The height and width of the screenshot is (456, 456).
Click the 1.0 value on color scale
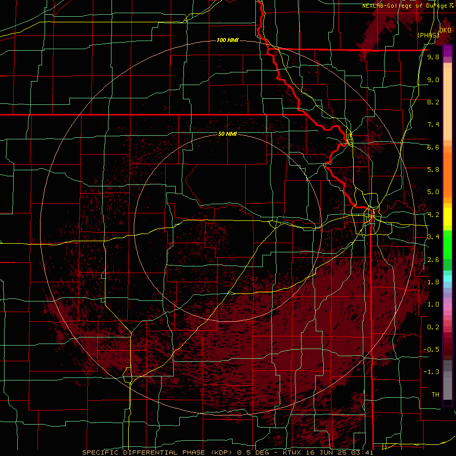point(433,305)
